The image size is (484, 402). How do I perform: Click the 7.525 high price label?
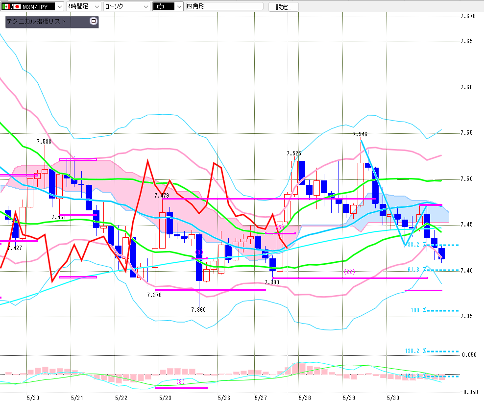coord(293,153)
